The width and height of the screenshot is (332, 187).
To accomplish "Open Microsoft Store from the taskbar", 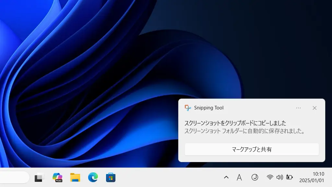I will tap(111, 177).
